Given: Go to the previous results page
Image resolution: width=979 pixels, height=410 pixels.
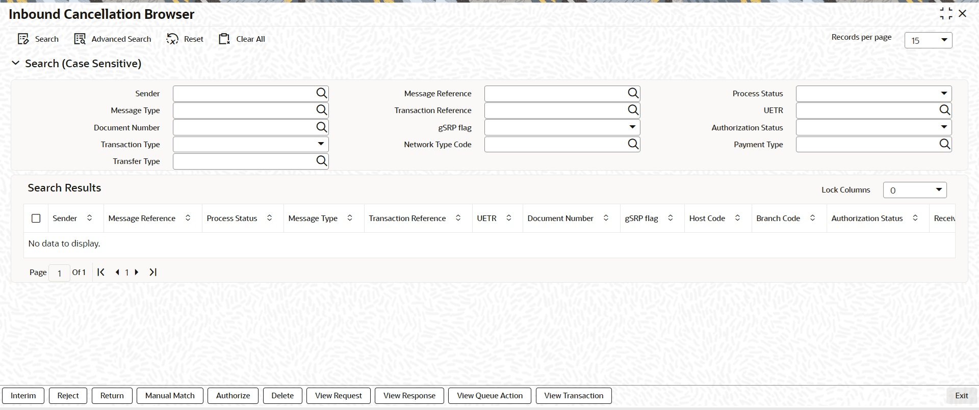Looking at the screenshot, I should point(117,272).
